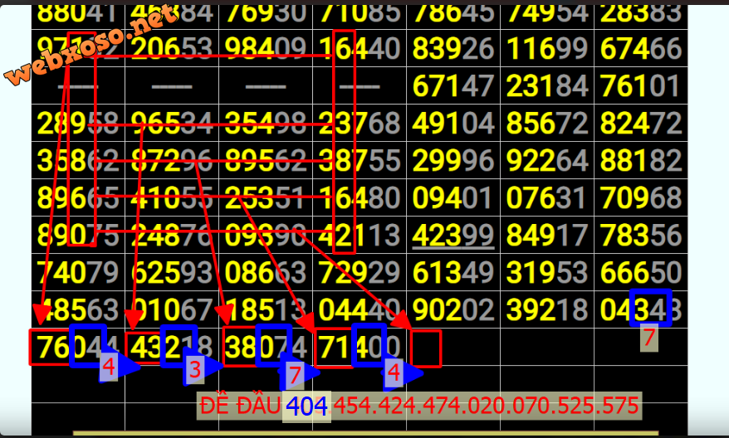Viewport: 729px width, 438px height.
Task: Click the result 04440
Action: (x=360, y=309)
